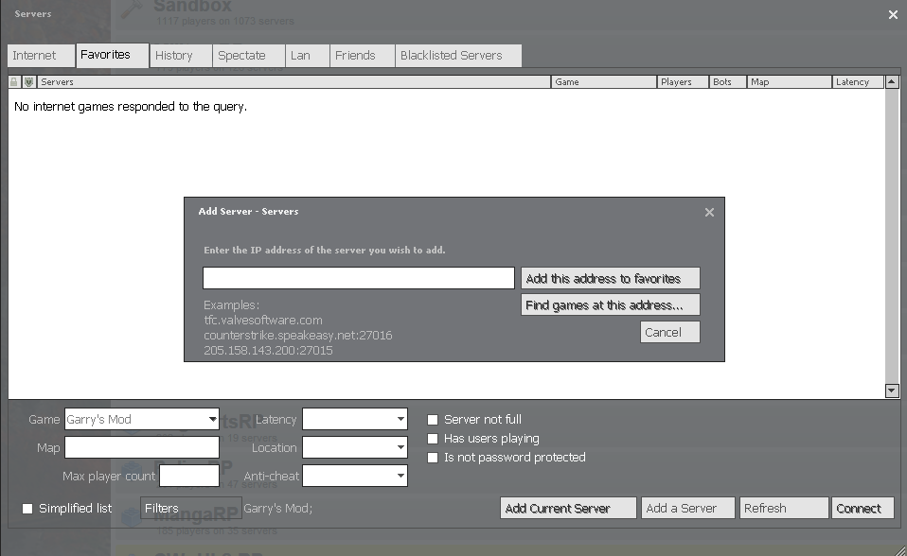Image resolution: width=907 pixels, height=556 pixels.
Task: Toggle the Filters button
Action: [191, 508]
